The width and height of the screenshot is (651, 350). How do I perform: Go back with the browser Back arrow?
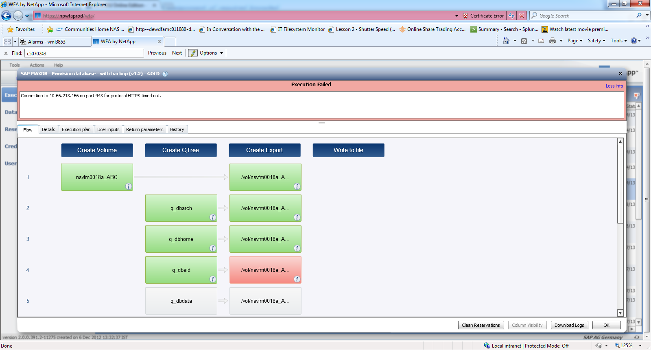pos(7,16)
